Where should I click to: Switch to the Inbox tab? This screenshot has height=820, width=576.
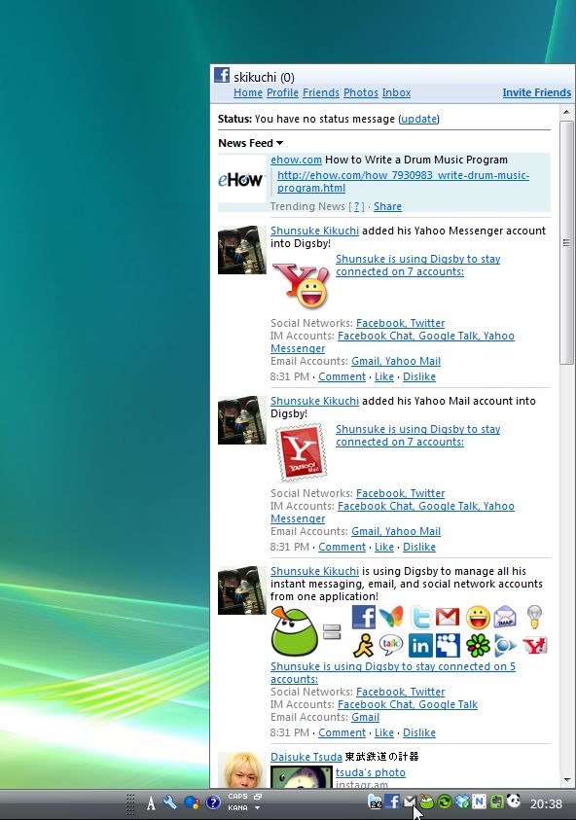coord(396,92)
